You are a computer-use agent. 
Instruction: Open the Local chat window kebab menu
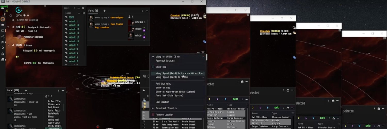(x=59, y=91)
